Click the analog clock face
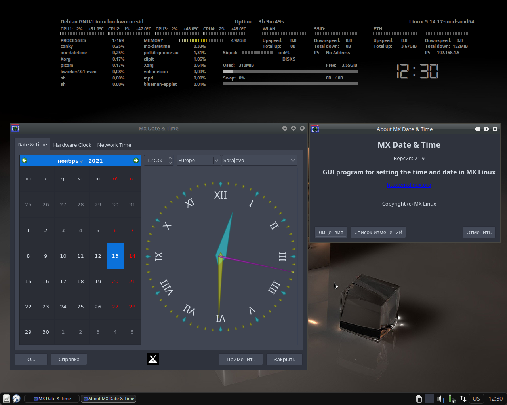507x405 pixels. [221, 257]
